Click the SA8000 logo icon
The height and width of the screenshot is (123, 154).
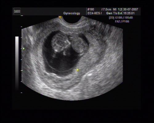coord(17,11)
